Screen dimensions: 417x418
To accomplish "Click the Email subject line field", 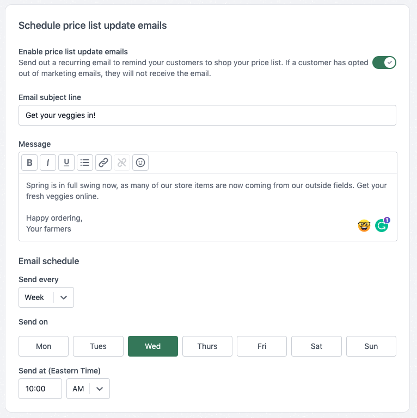I will tap(207, 115).
